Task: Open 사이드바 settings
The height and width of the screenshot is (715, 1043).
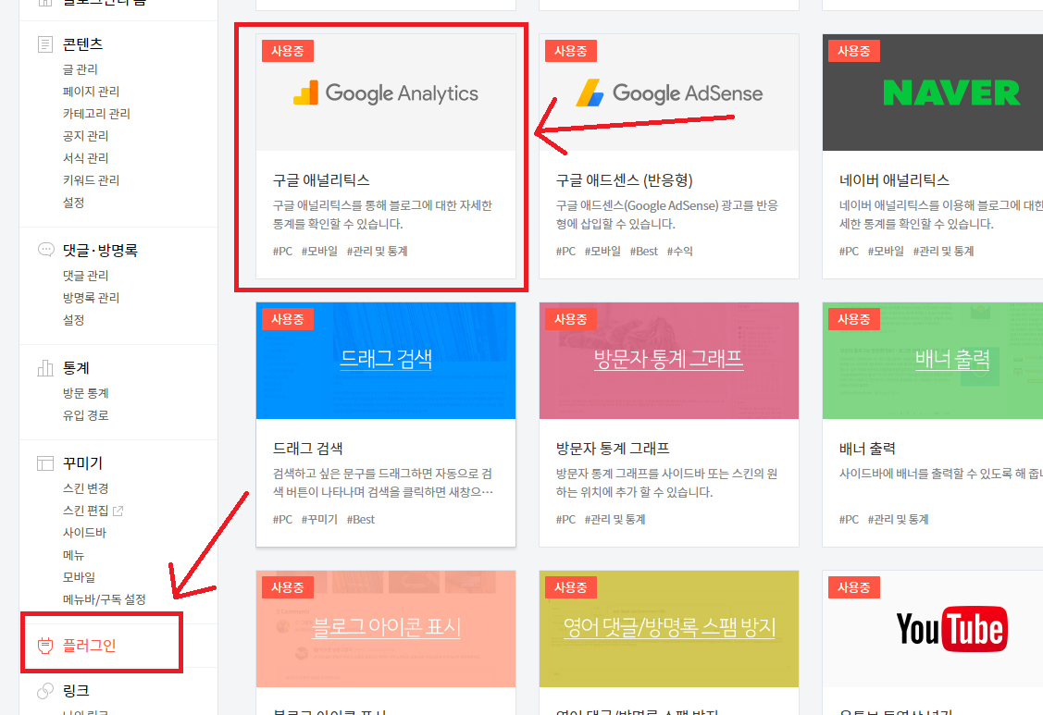Action: (x=84, y=533)
